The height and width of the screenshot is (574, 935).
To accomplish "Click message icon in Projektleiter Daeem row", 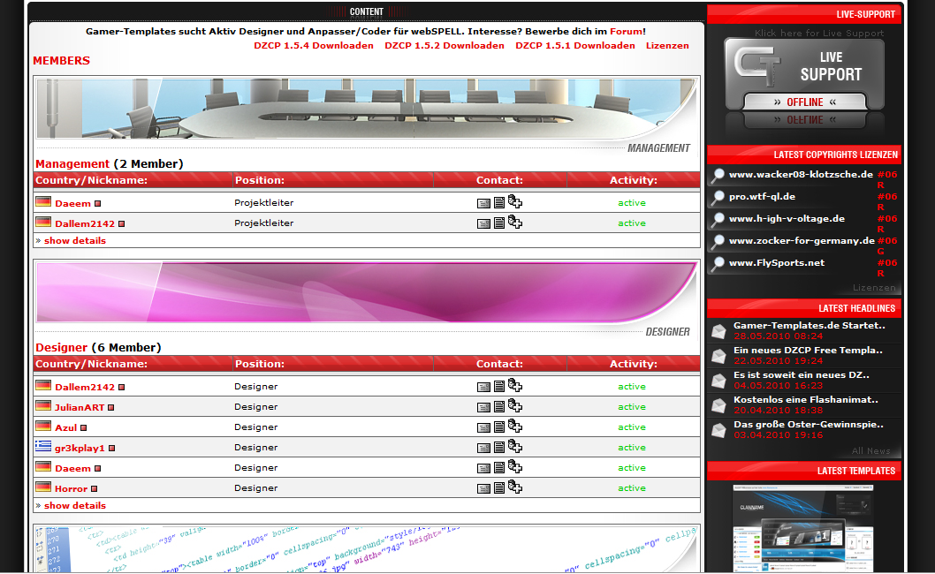I will (483, 204).
